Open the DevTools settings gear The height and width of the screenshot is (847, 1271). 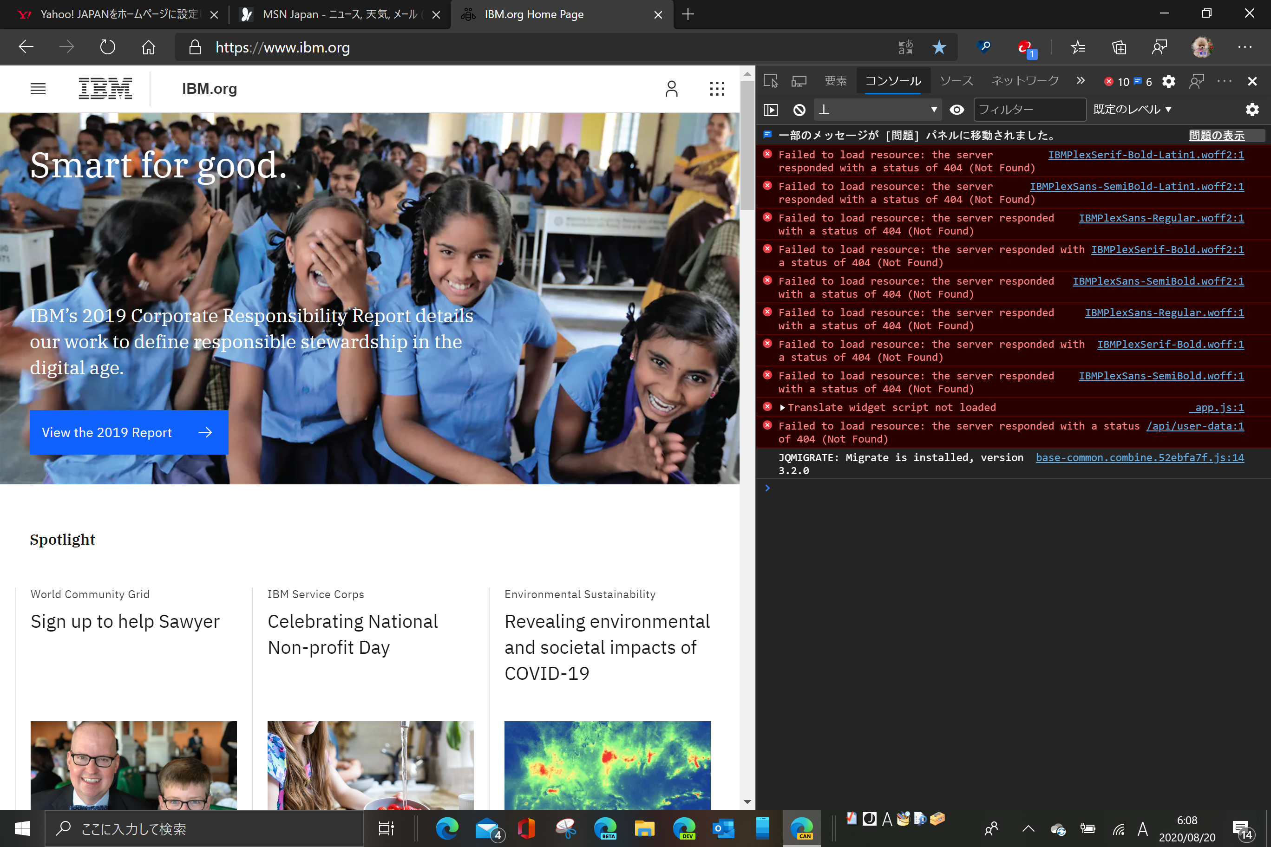[1168, 81]
